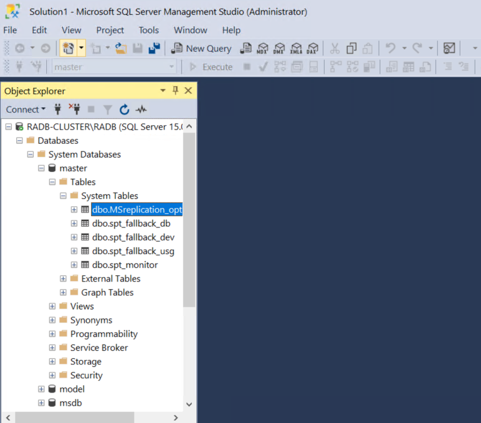This screenshot has width=481, height=423.
Task: Click vertical scrollbar down arrow
Action: pos(189,404)
